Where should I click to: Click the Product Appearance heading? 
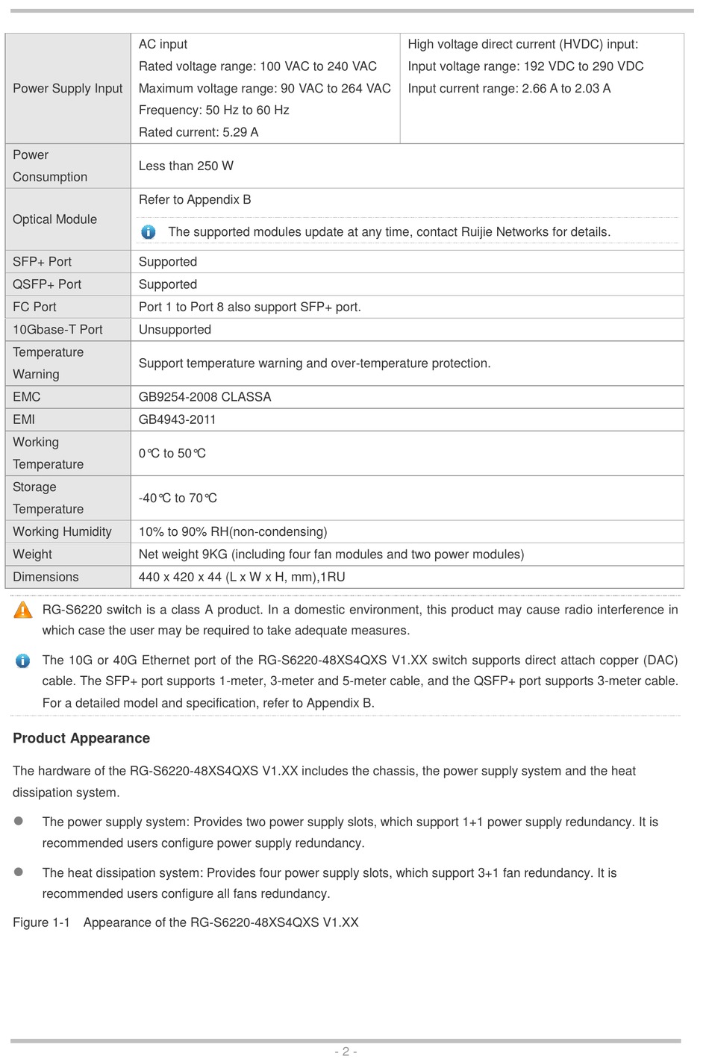click(81, 738)
